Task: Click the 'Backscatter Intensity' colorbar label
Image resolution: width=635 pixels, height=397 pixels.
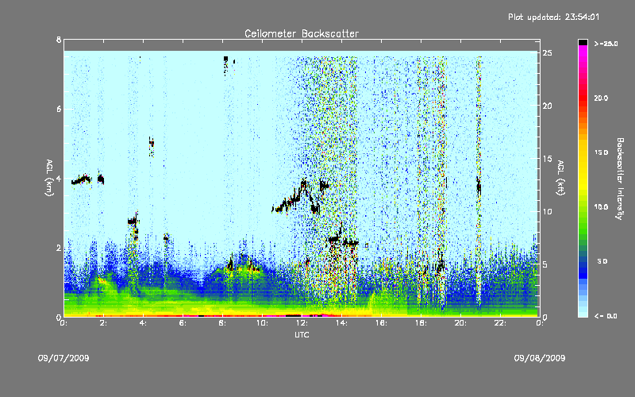Action: point(620,179)
